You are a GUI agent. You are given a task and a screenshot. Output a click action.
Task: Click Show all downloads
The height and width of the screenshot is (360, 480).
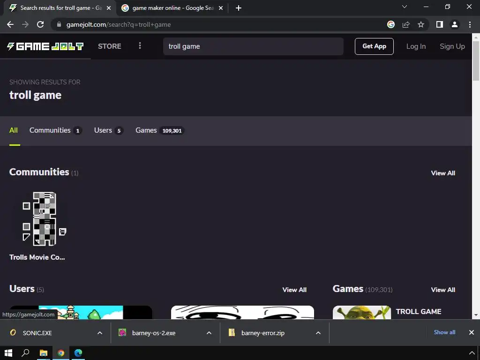point(444,332)
